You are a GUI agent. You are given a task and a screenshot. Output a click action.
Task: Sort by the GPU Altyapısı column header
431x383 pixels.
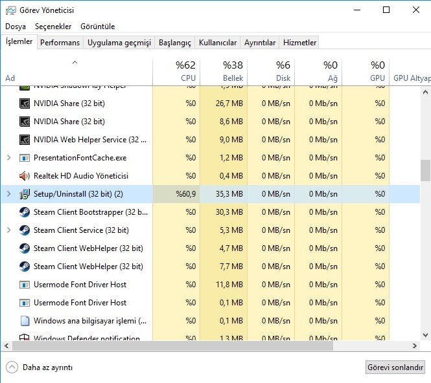click(410, 72)
